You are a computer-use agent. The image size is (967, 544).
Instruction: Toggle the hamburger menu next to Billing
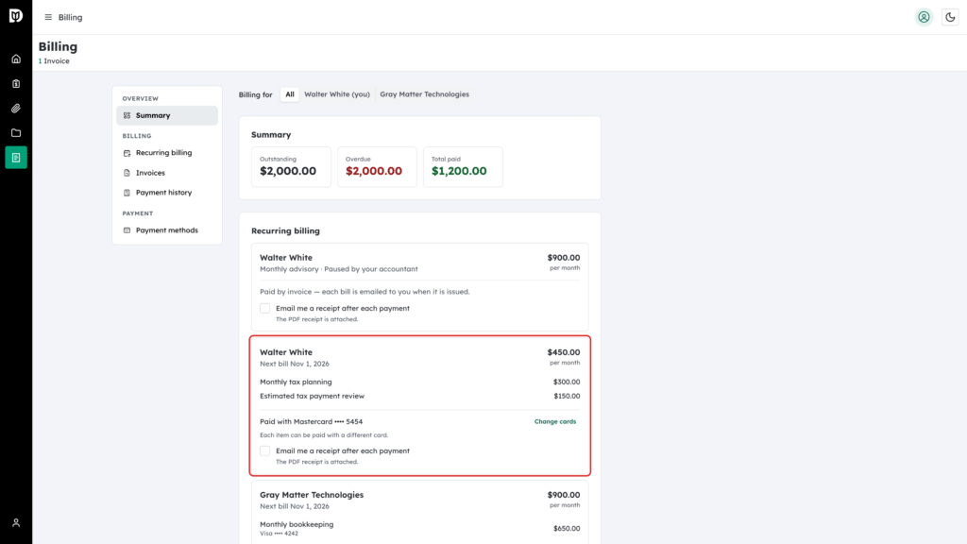pos(48,17)
